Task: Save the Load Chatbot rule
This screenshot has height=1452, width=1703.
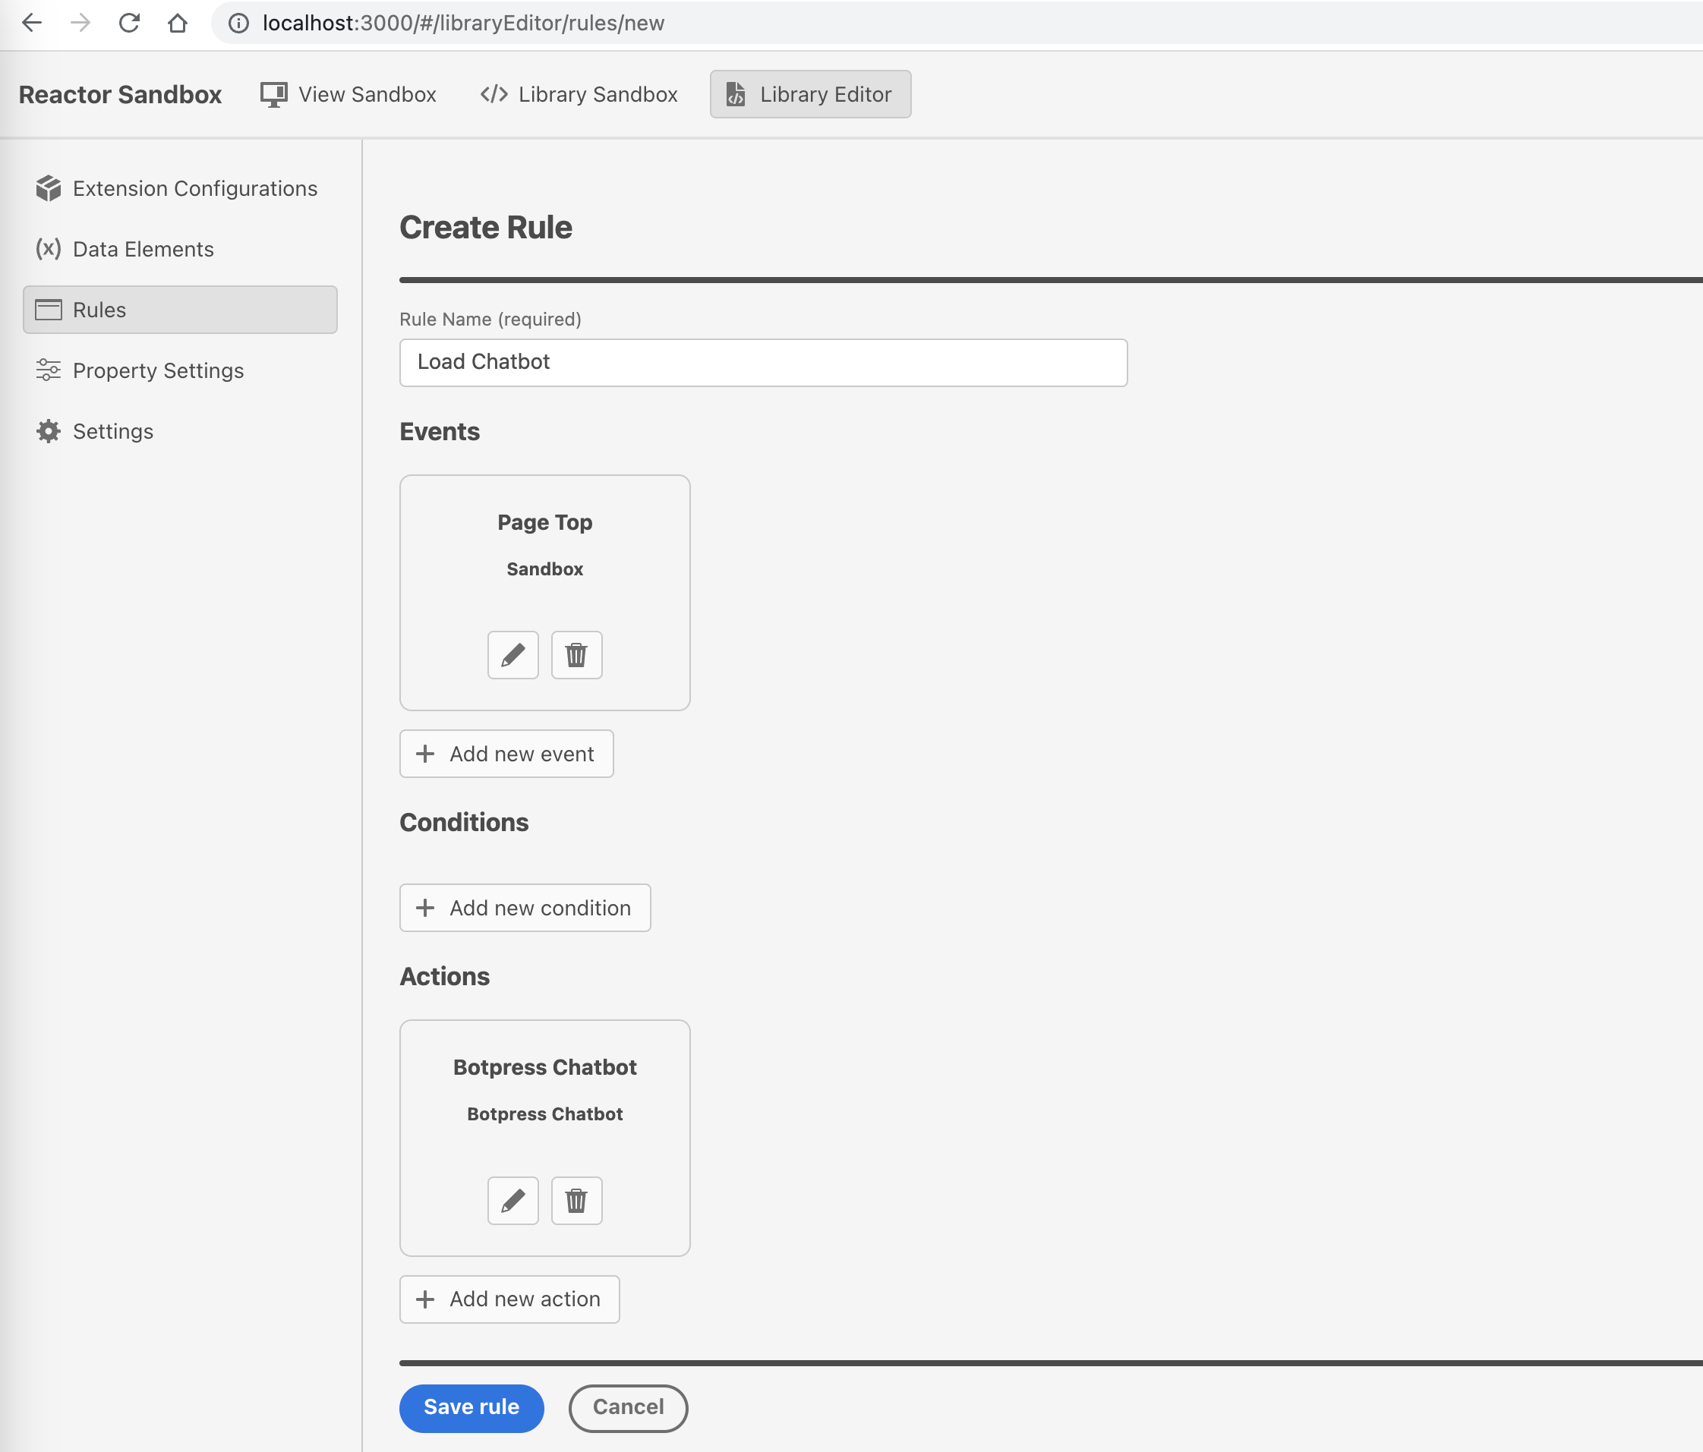Action: 471,1408
